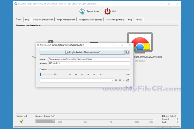The height and width of the screenshot is (129, 194).
Task: Click the Quit text label
Action: pos(114,11)
